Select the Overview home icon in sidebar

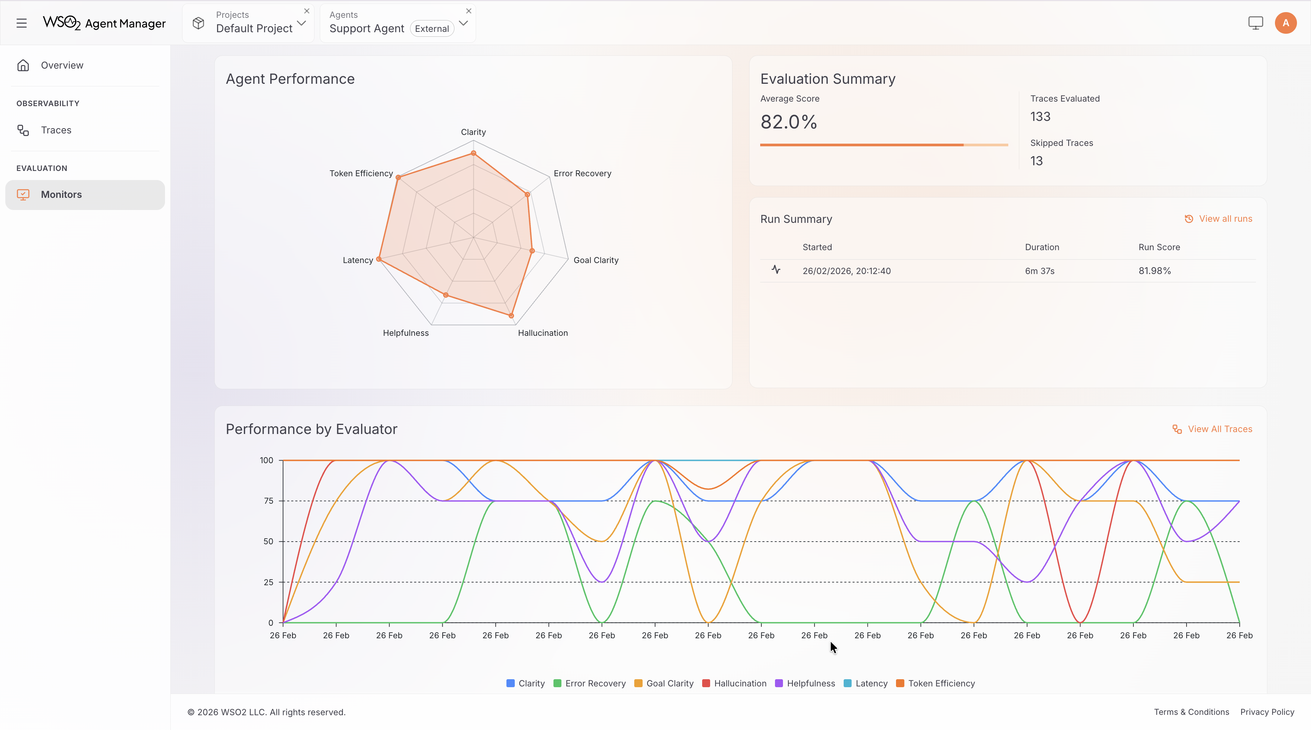coord(23,65)
